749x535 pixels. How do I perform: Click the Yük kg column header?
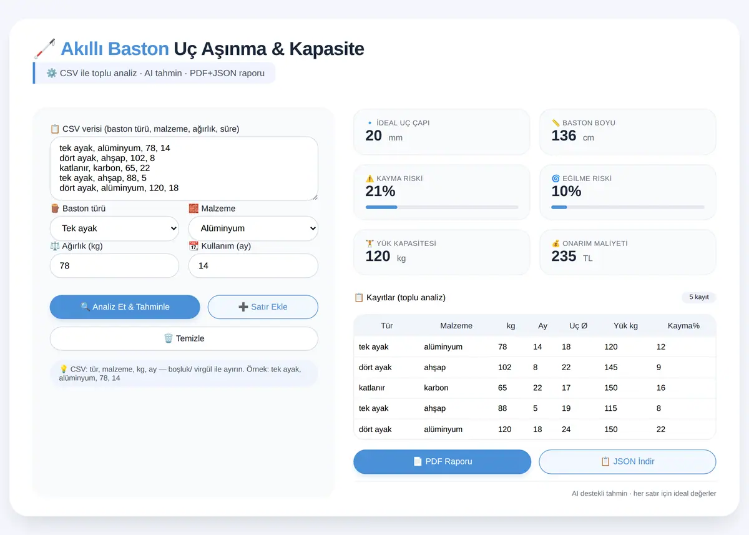[626, 326]
